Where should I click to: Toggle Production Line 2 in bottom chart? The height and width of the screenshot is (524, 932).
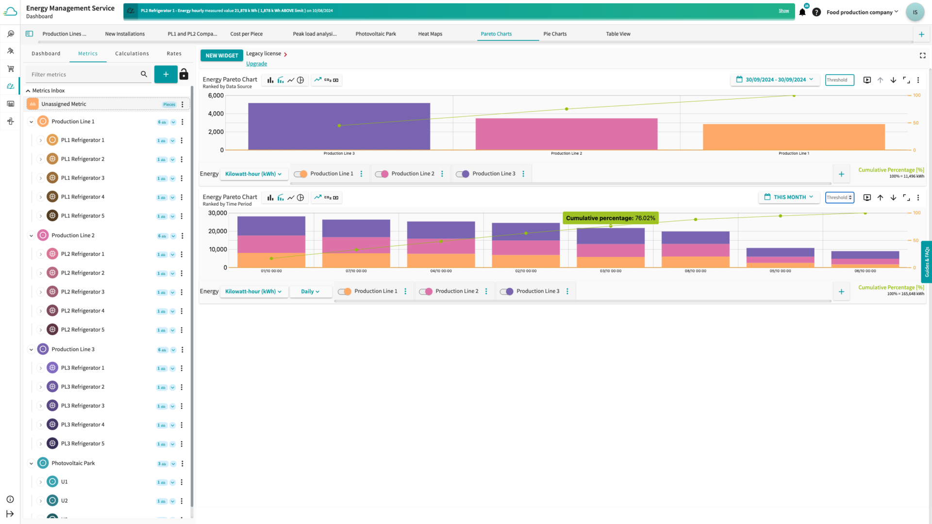pos(426,292)
